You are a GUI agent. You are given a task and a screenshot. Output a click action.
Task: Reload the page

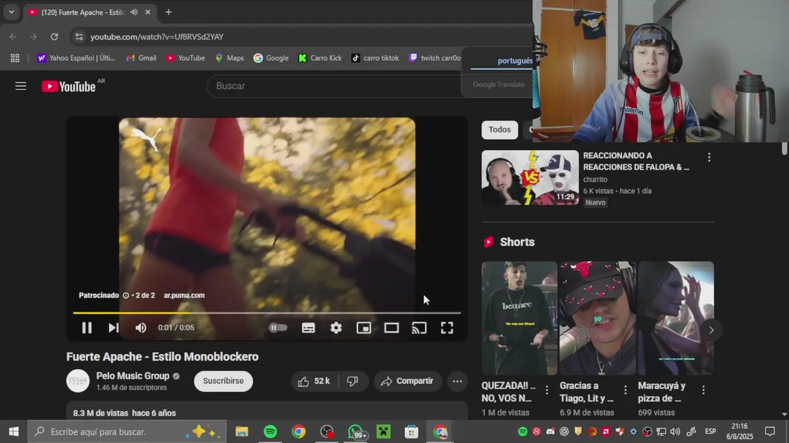tap(54, 37)
